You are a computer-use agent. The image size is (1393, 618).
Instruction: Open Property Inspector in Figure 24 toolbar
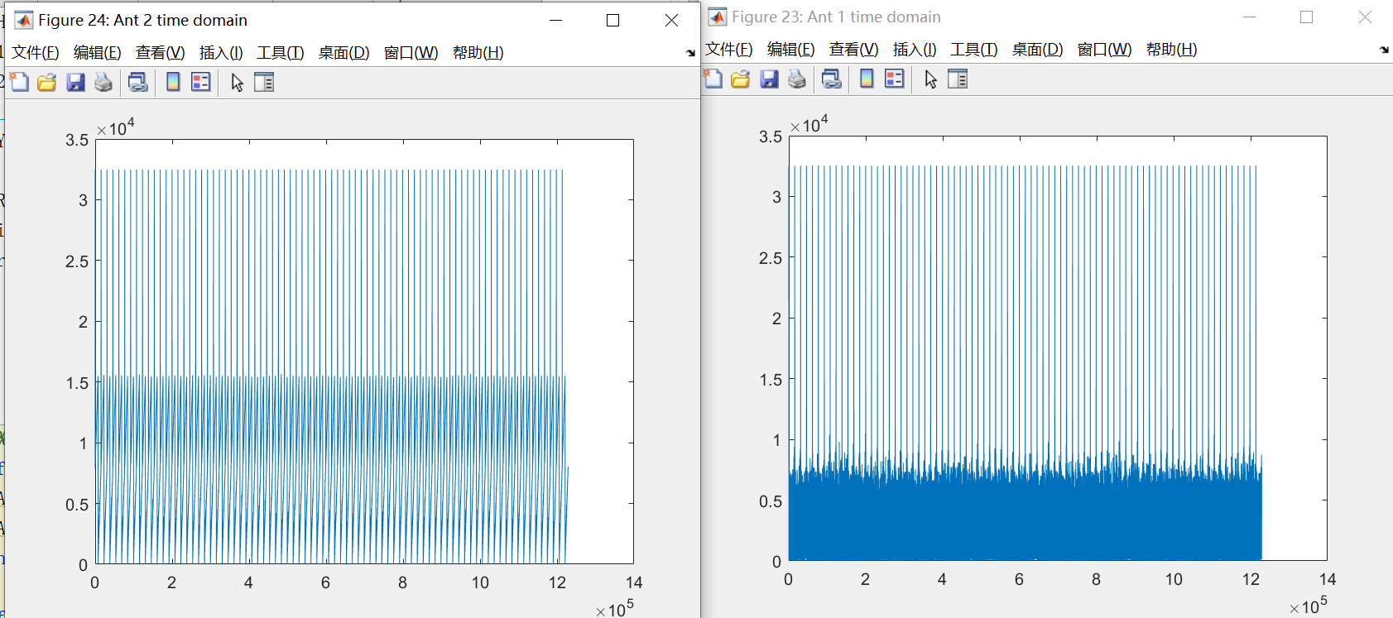coord(264,82)
